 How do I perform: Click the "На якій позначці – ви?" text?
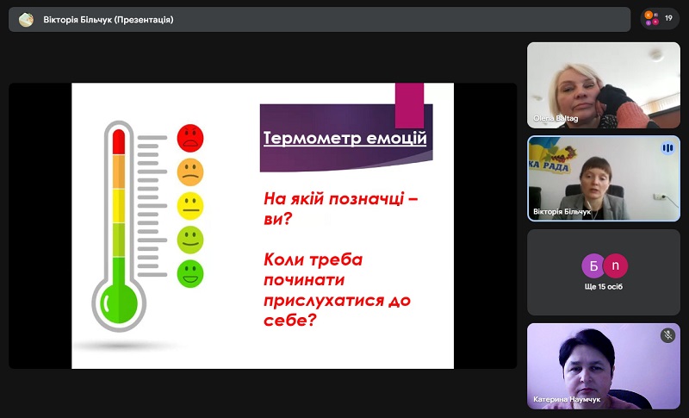pos(340,209)
